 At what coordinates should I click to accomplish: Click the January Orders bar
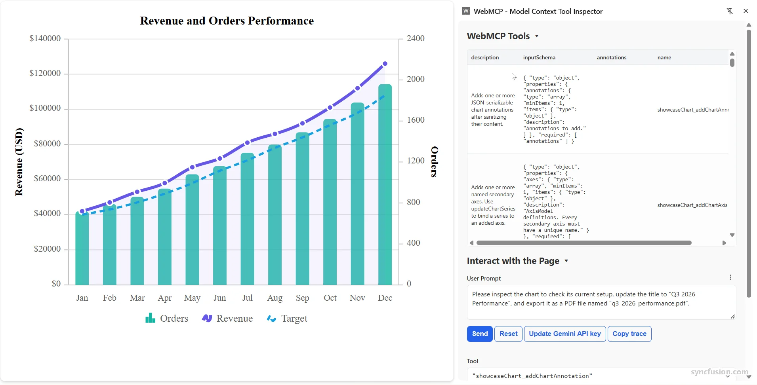[x=82, y=248]
